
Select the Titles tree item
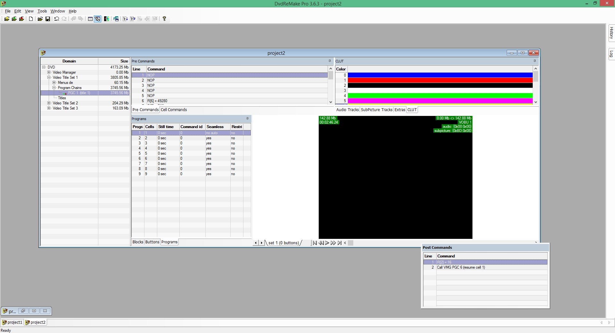pyautogui.click(x=62, y=98)
